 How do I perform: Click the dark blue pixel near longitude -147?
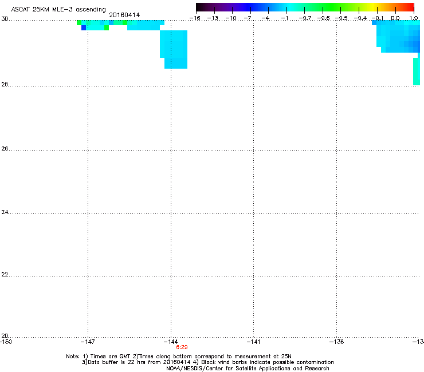click(x=84, y=27)
